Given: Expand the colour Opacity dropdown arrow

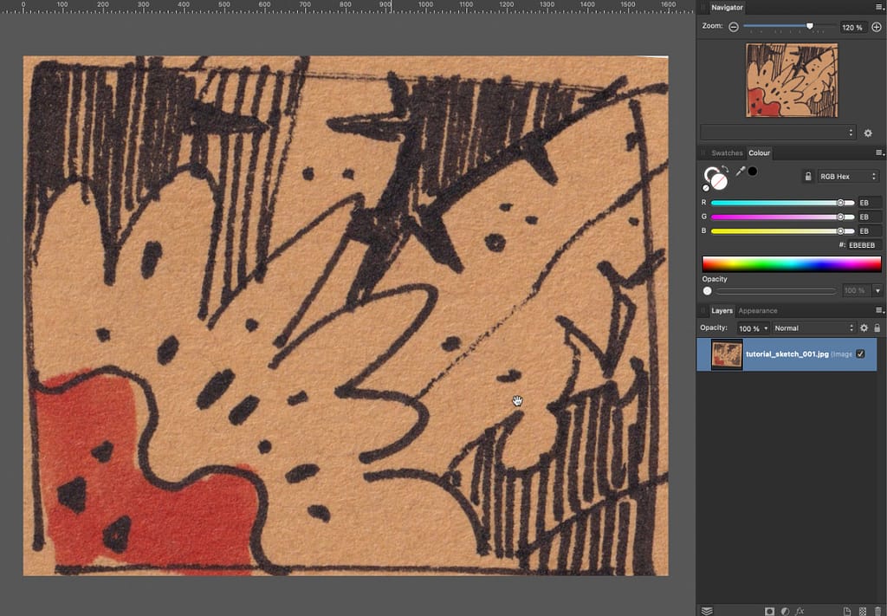Looking at the screenshot, I should pos(877,291).
